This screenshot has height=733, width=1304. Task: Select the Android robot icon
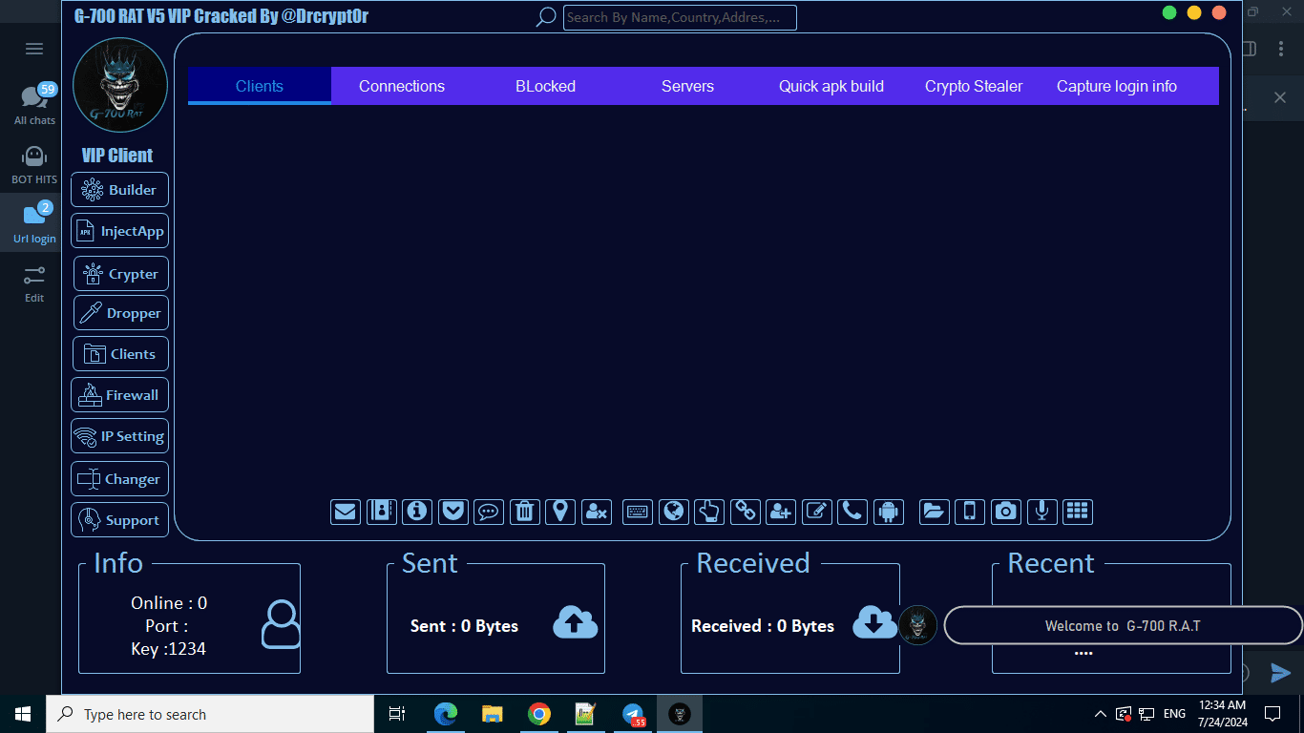pos(888,512)
